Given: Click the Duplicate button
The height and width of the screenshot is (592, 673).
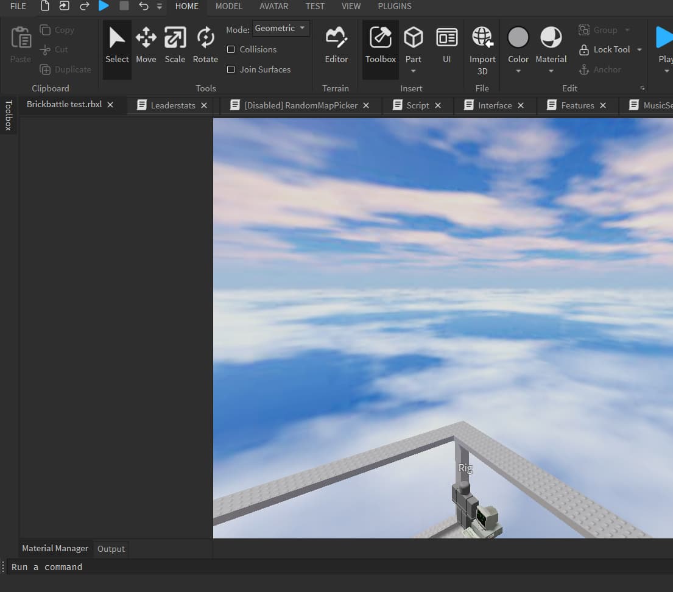Looking at the screenshot, I should point(66,69).
